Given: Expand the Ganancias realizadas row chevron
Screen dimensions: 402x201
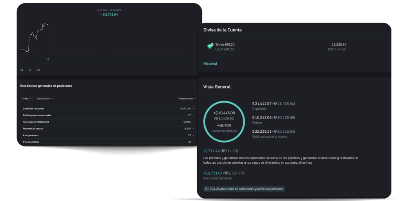Looking at the screenshot, I should (x=194, y=108).
